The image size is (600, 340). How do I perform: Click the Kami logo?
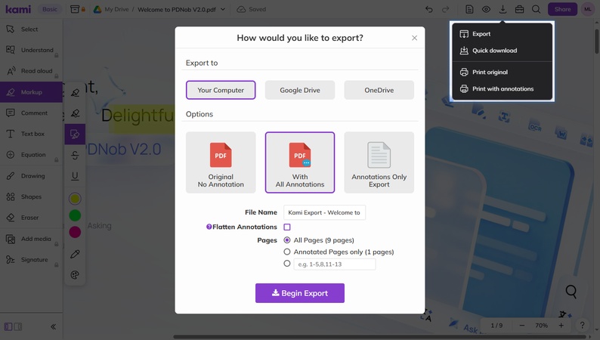[x=18, y=9]
